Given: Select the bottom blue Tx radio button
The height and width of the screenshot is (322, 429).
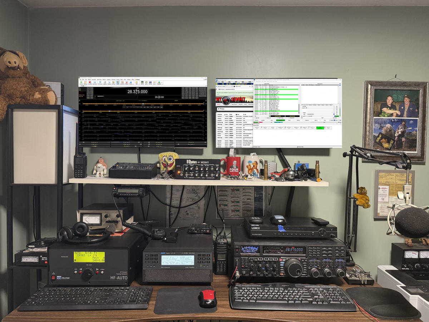Looking at the screenshot, I should click(x=334, y=114).
